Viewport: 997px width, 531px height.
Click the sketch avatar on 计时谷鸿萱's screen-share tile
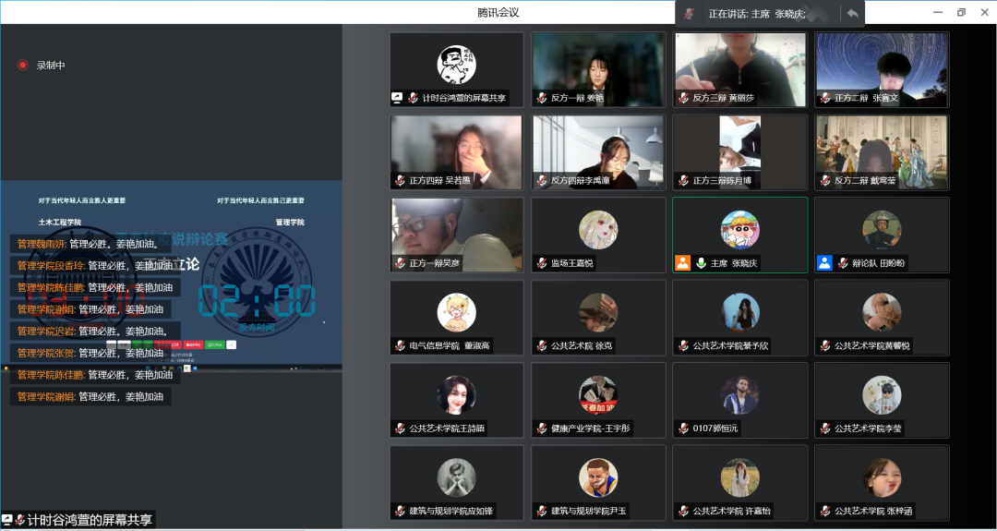tap(457, 65)
